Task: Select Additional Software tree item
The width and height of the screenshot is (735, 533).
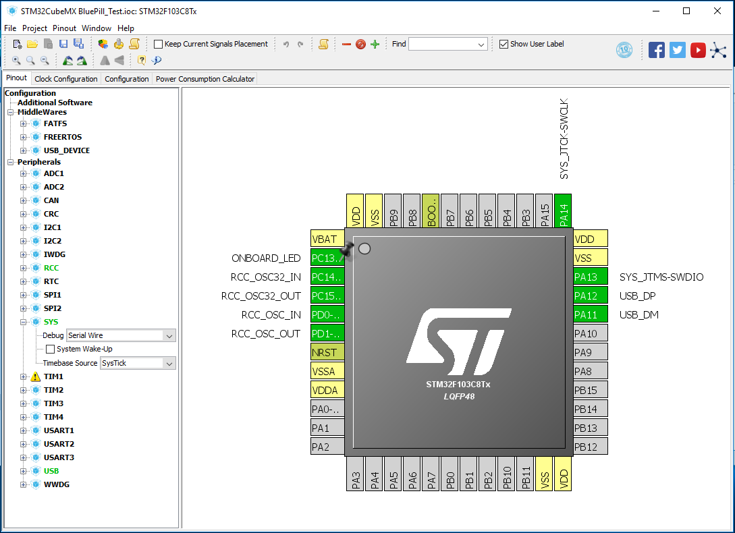Action: (55, 103)
